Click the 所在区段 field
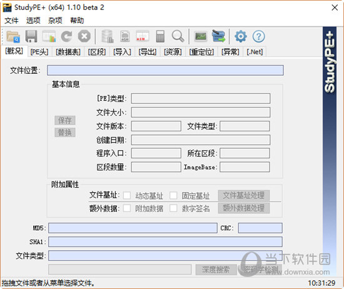 [245, 153]
